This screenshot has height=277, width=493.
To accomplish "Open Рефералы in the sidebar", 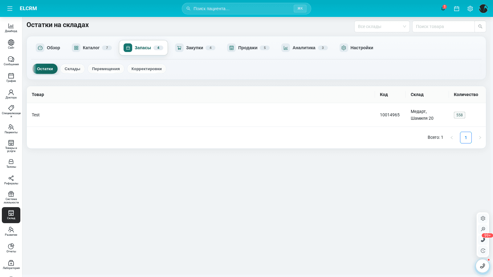I will pos(11,180).
